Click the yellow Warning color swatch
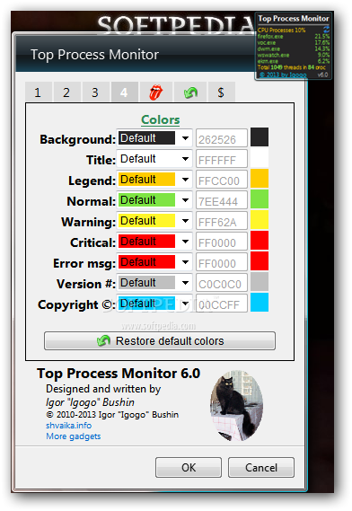The width and height of the screenshot is (352, 511). click(x=260, y=220)
